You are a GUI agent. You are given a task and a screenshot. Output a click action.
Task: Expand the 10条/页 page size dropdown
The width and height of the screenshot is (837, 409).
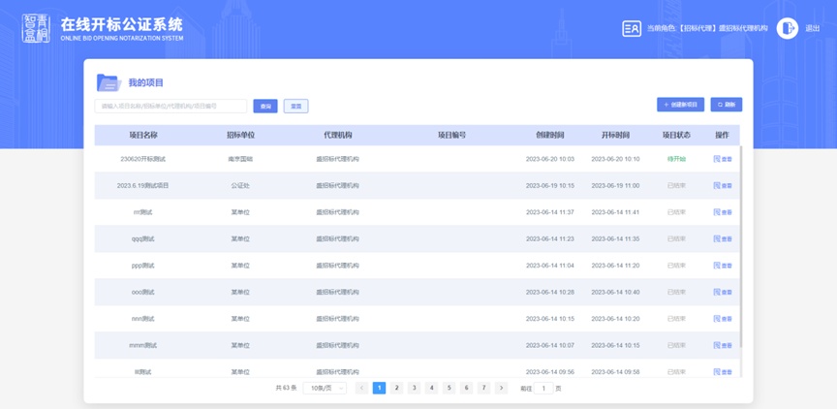point(325,388)
